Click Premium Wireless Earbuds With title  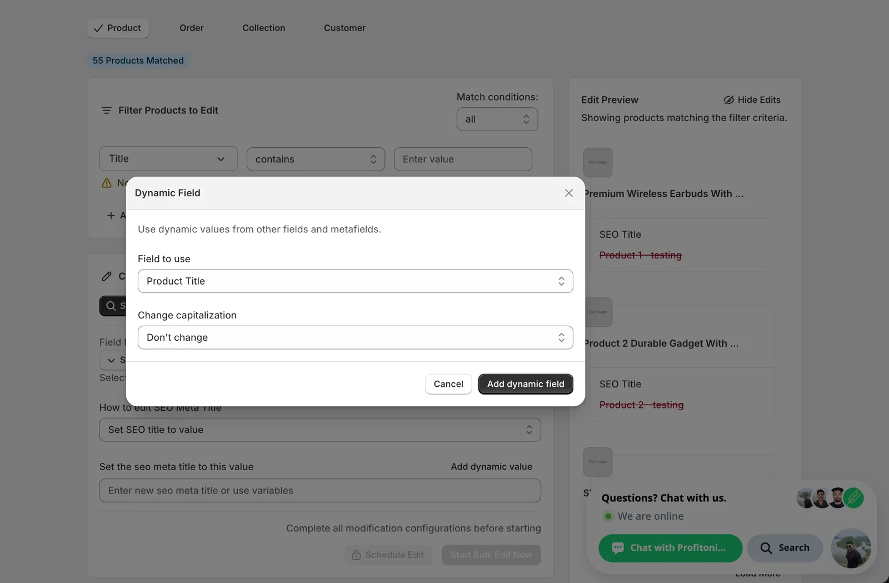click(x=663, y=194)
